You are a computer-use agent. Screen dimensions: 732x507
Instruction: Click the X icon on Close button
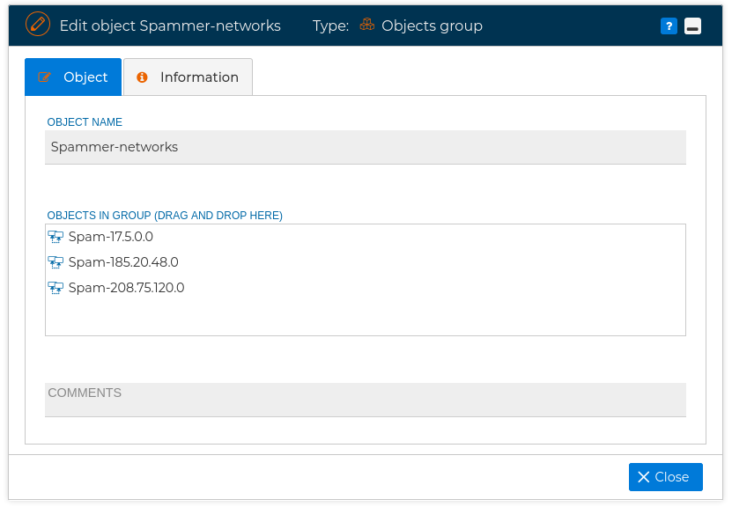644,477
